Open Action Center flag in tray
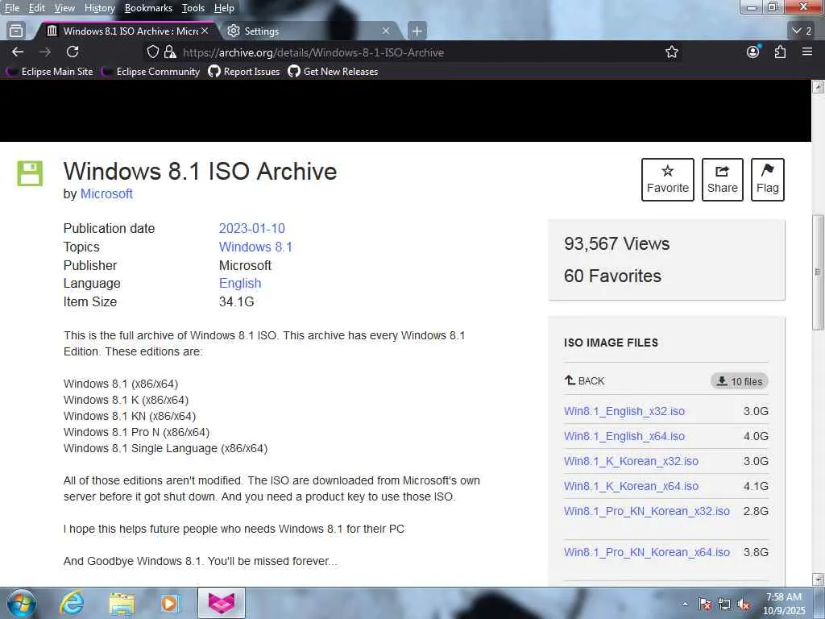Screen dimensions: 825x619 pos(705,604)
